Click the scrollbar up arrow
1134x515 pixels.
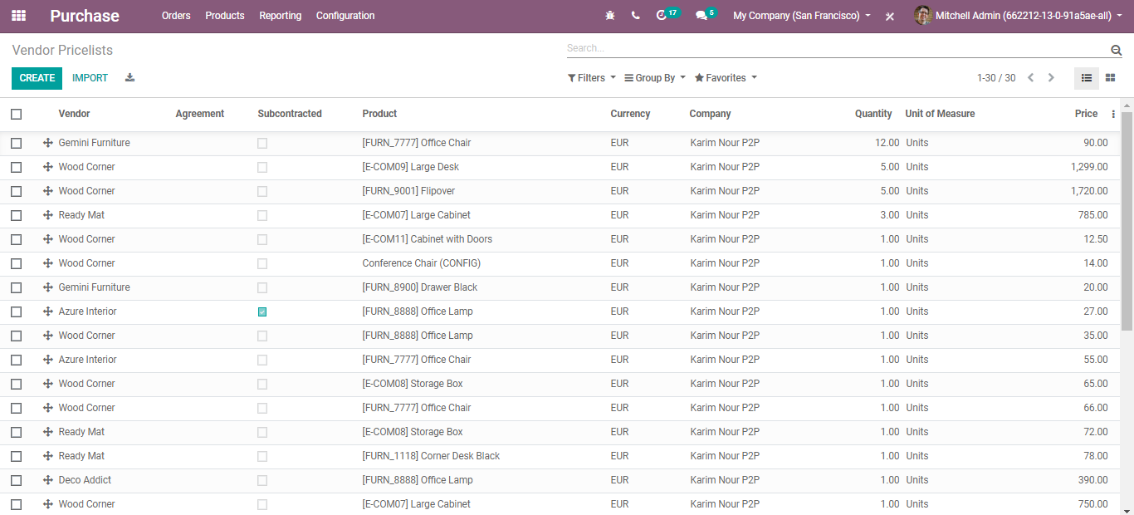(1127, 105)
